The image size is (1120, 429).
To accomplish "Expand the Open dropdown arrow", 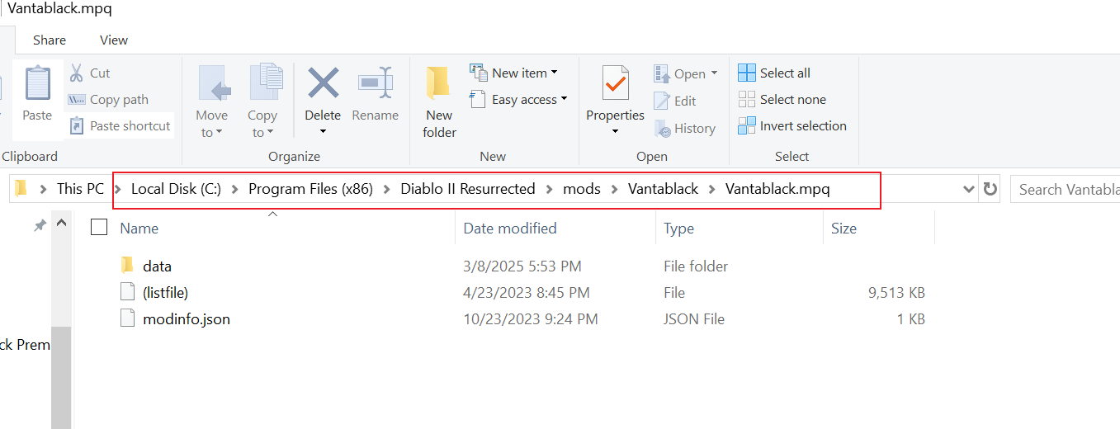I will (x=713, y=73).
